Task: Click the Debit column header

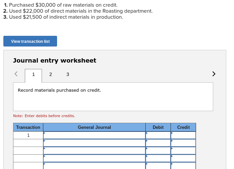Action: [158, 127]
